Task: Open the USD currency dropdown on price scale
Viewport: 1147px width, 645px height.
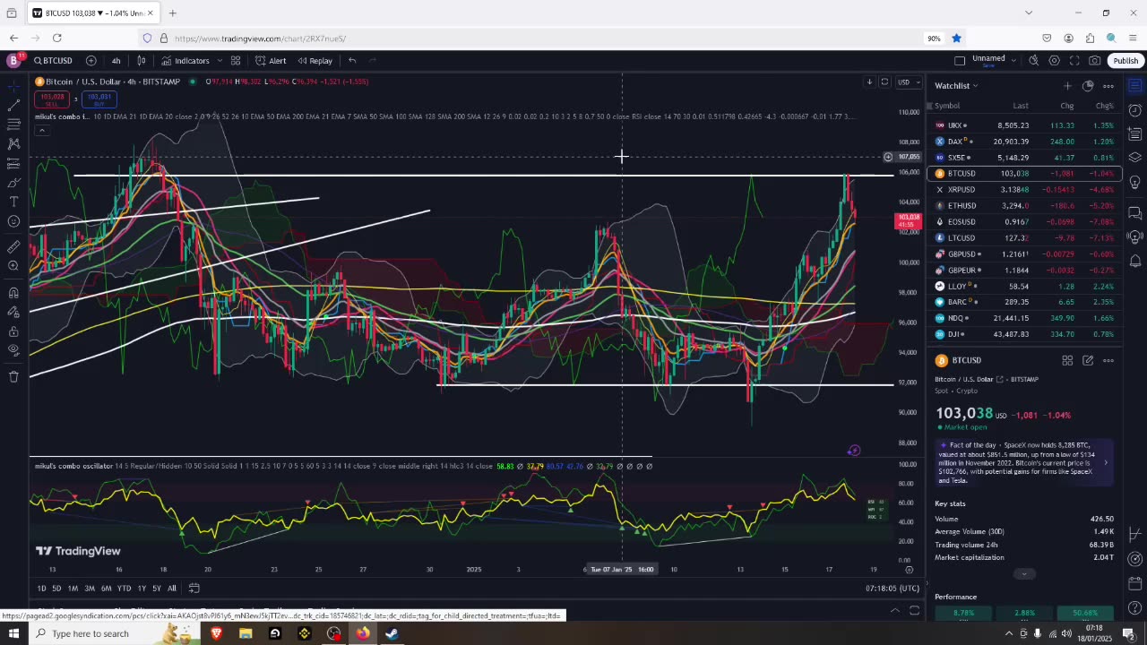Action: pos(909,82)
